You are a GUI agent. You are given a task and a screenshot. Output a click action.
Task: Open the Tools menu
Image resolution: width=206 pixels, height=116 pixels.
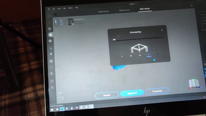[59, 9]
